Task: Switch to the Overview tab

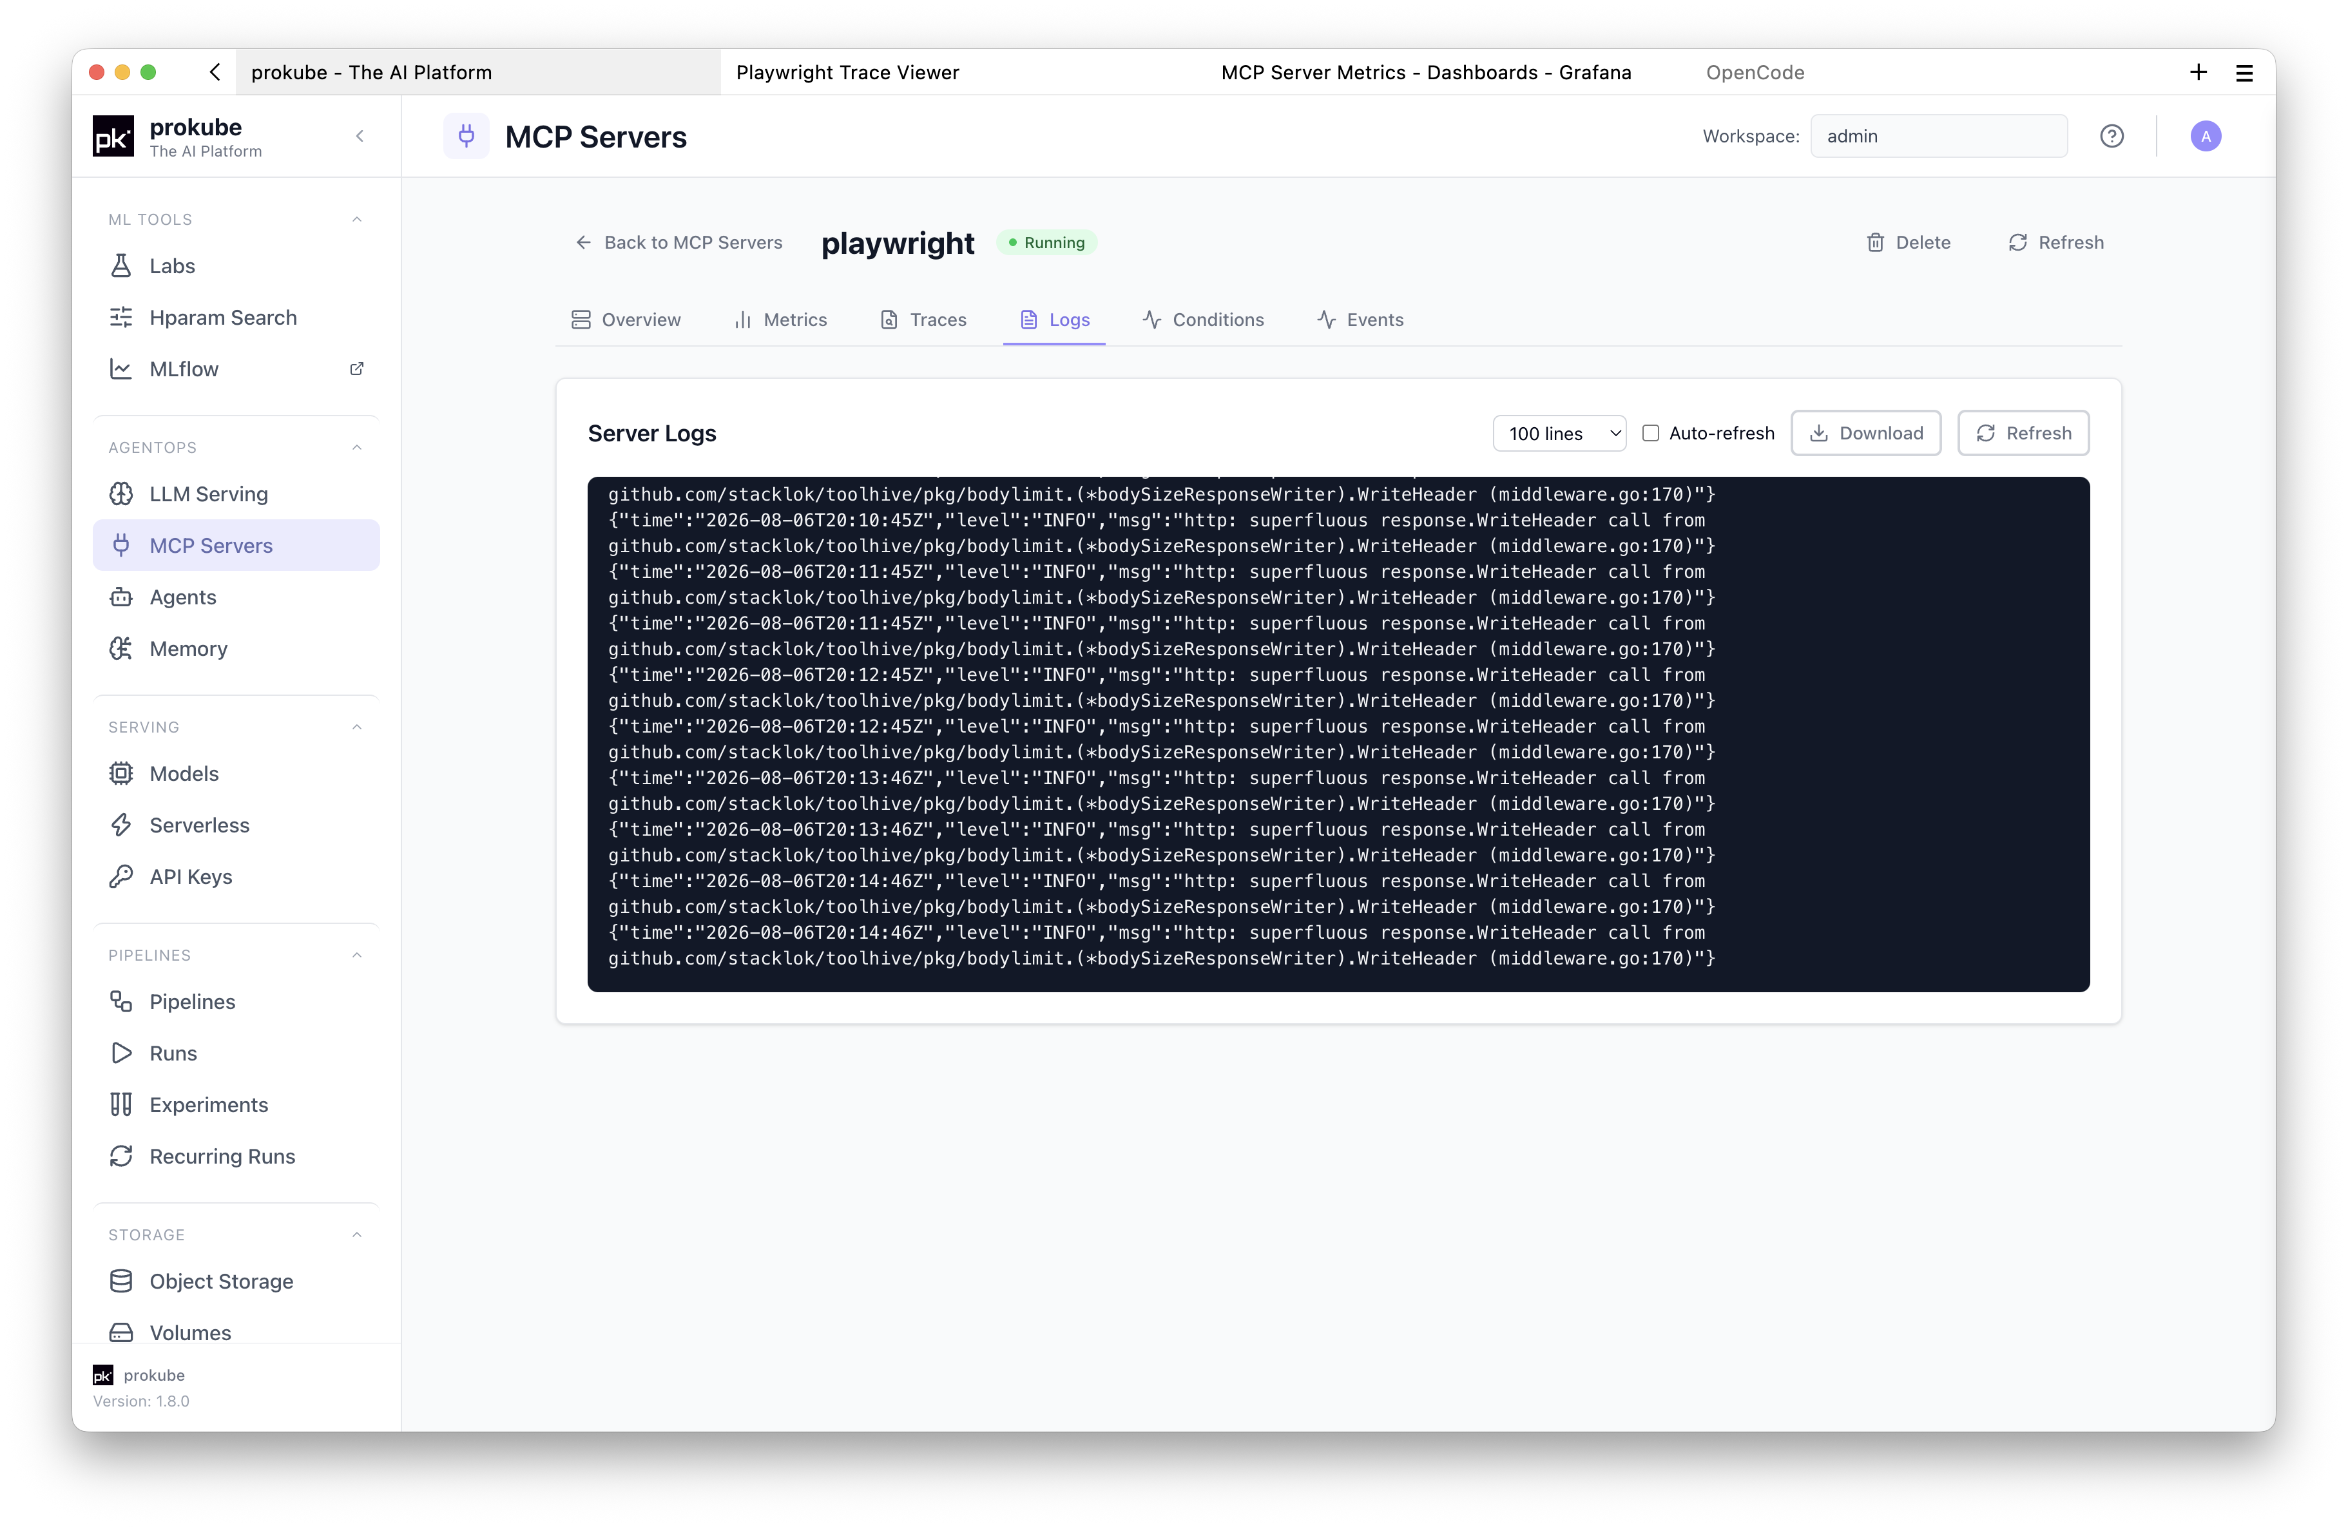Action: pyautogui.click(x=626, y=320)
